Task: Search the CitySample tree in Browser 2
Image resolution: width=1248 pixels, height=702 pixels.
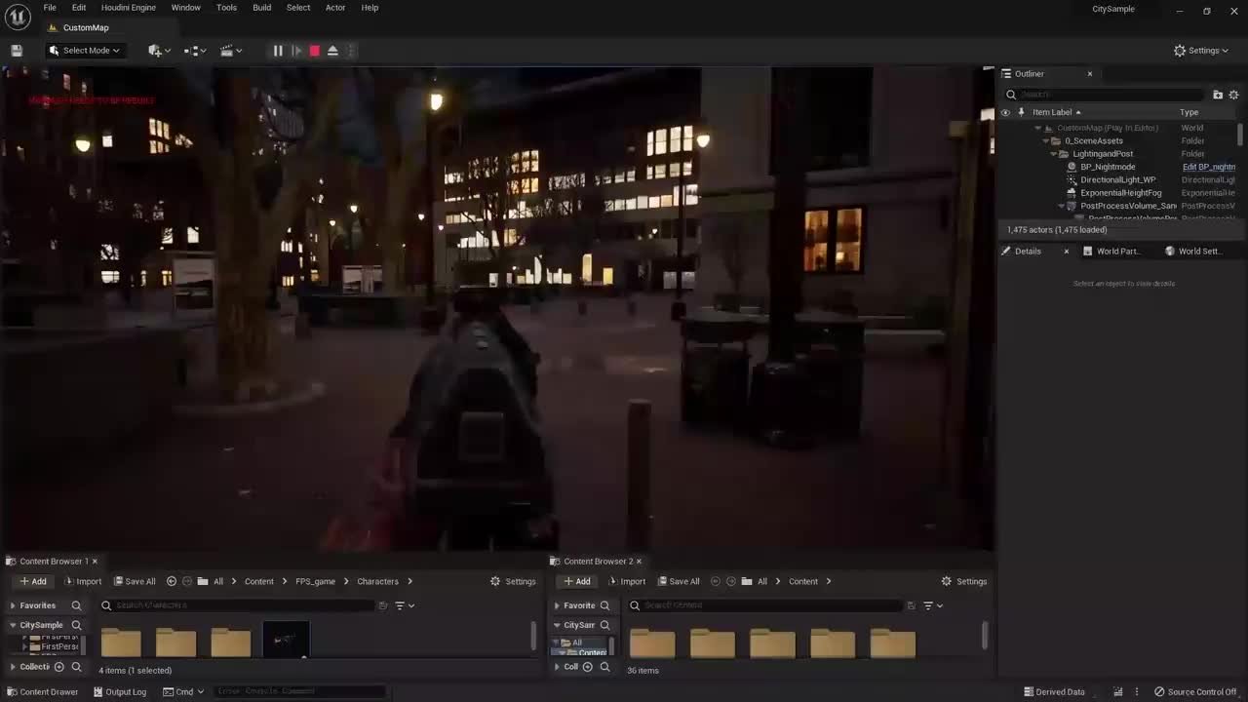Action: 604,625
